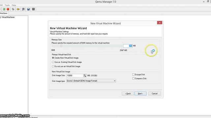
Task: Close the New Virtual Machine Wizard dialog
Action: 160,23
